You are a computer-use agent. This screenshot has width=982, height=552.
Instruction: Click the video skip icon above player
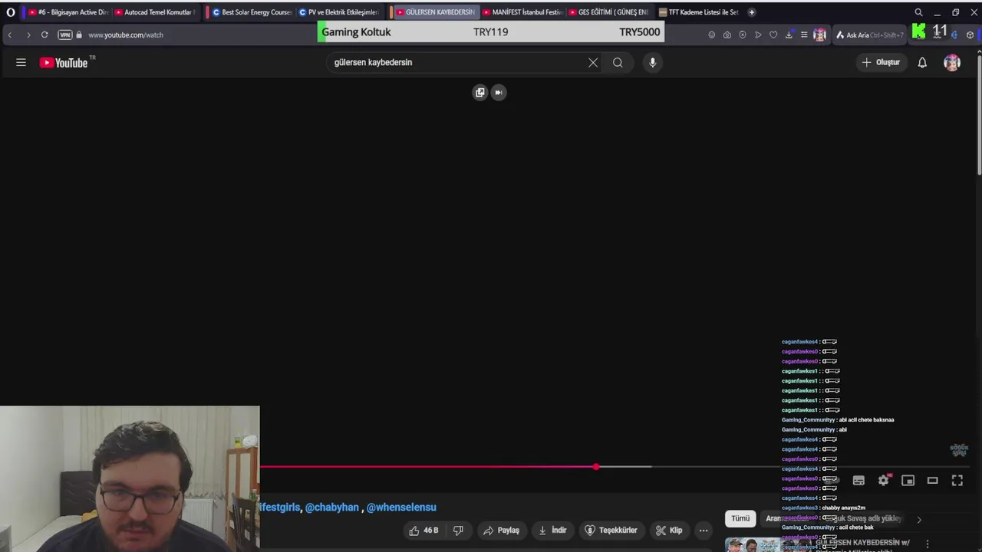pos(499,93)
